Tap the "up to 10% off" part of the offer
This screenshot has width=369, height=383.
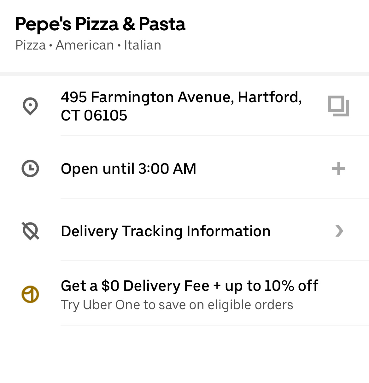pyautogui.click(x=272, y=286)
